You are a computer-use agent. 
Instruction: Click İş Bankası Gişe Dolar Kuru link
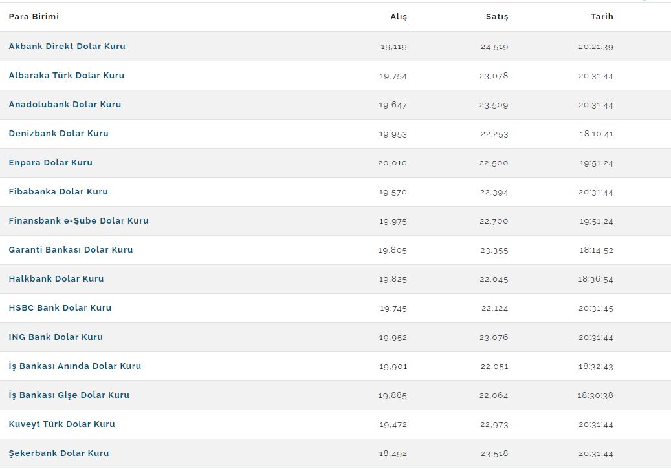69,395
